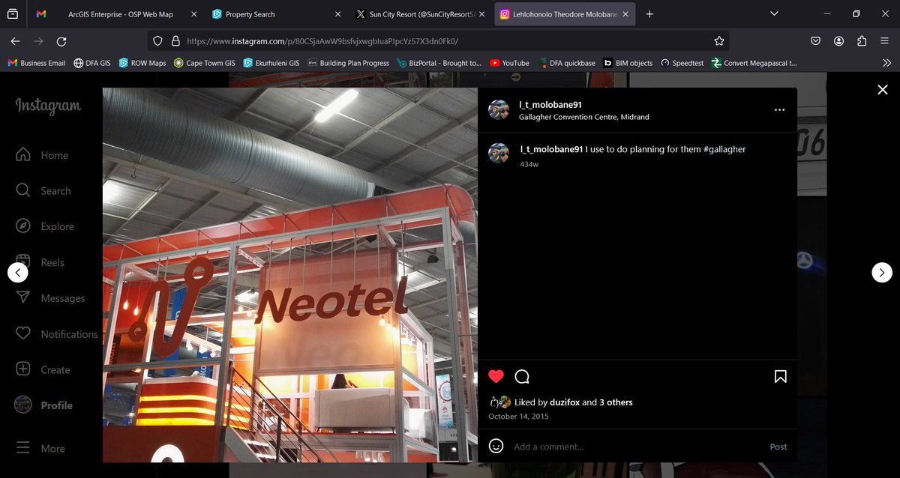Show more bookmarks chevron
Screen dimensions: 900x478
click(886, 63)
